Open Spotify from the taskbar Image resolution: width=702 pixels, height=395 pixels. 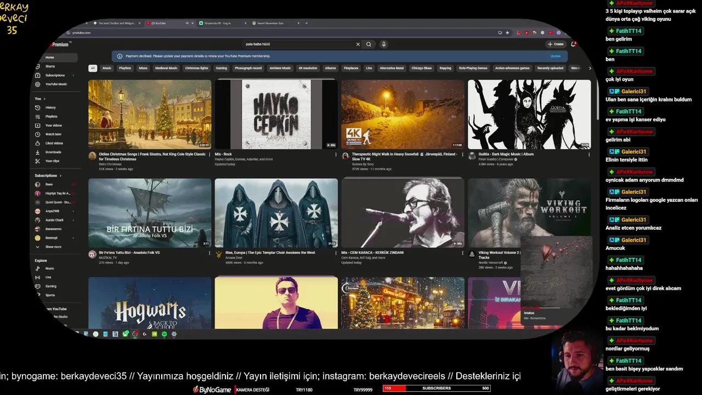[165, 334]
